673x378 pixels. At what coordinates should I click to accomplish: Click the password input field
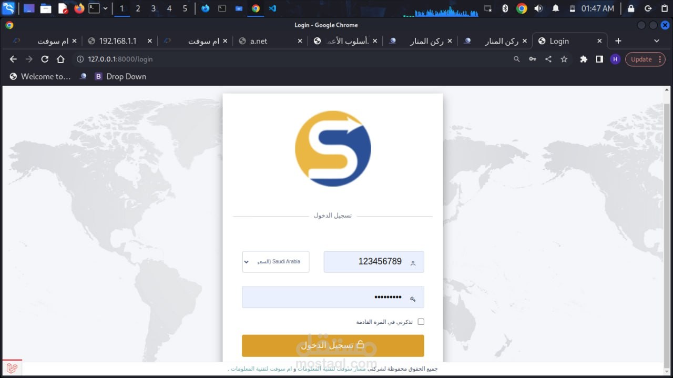click(x=333, y=297)
